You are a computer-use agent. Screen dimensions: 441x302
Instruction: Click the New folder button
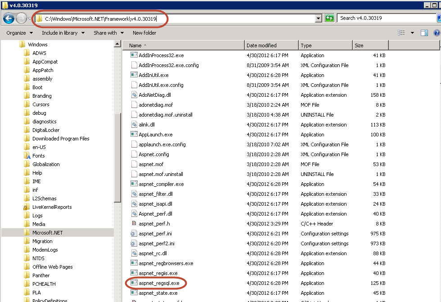point(144,33)
